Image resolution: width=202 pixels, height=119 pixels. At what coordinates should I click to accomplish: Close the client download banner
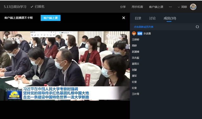[x=123, y=18]
